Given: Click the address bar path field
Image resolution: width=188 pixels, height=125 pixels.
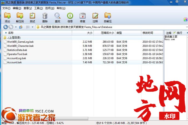Looking at the screenshot, I should (111, 27).
